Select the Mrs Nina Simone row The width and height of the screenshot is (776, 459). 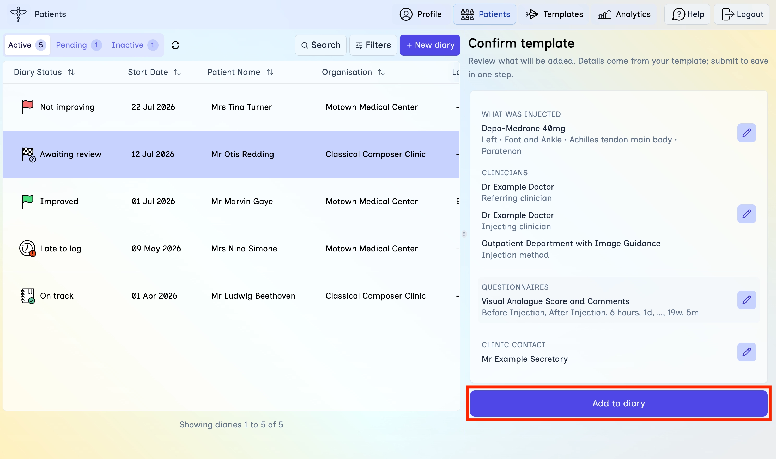[231, 249]
